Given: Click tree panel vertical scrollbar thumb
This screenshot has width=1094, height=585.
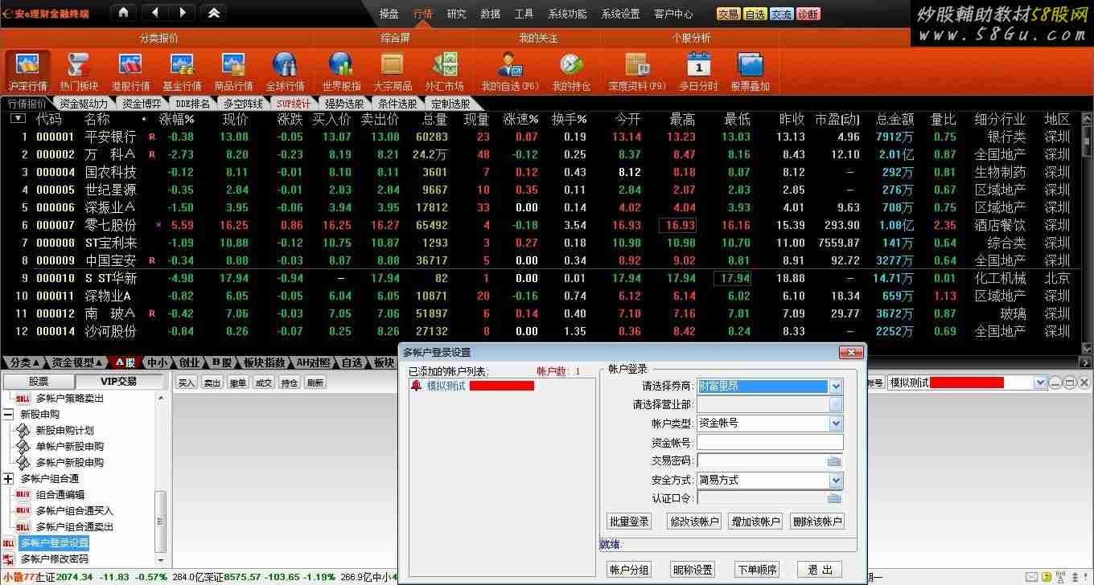Looking at the screenshot, I should (161, 522).
